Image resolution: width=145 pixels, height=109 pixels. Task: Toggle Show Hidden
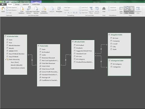coord(132,10)
